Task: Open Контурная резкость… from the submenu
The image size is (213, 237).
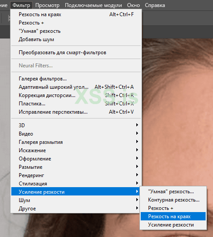Action: pos(173,200)
